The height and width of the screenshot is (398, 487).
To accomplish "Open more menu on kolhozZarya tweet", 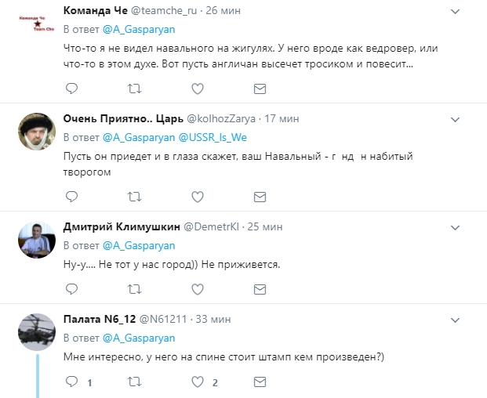I will click(456, 120).
